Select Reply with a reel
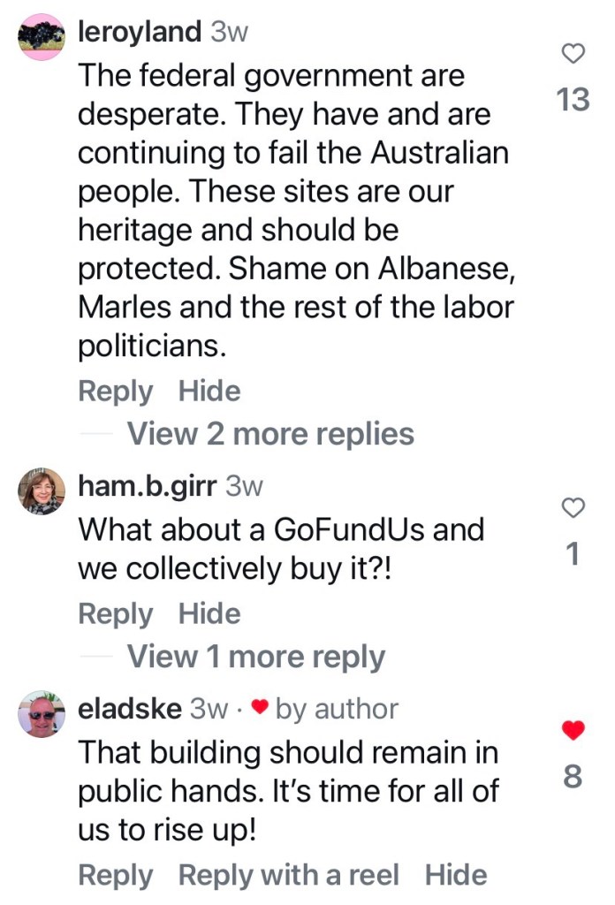615x905 pixels. [x=288, y=875]
